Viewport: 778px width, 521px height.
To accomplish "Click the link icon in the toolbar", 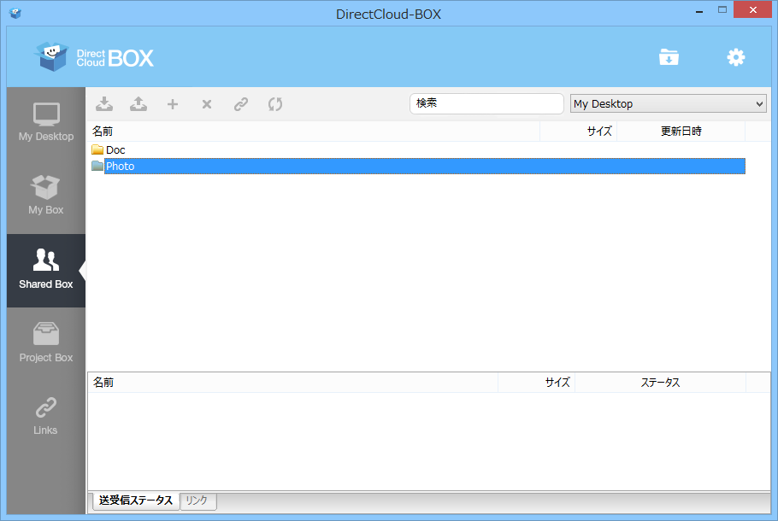I will click(x=240, y=103).
